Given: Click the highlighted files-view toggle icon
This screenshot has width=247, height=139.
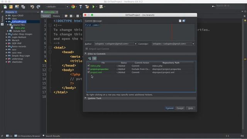Looking at the screenshot, I should 94,58.
